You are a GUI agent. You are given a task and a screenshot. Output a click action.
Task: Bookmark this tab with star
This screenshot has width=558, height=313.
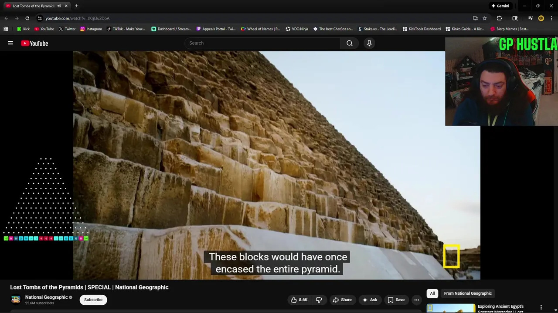[x=485, y=18]
